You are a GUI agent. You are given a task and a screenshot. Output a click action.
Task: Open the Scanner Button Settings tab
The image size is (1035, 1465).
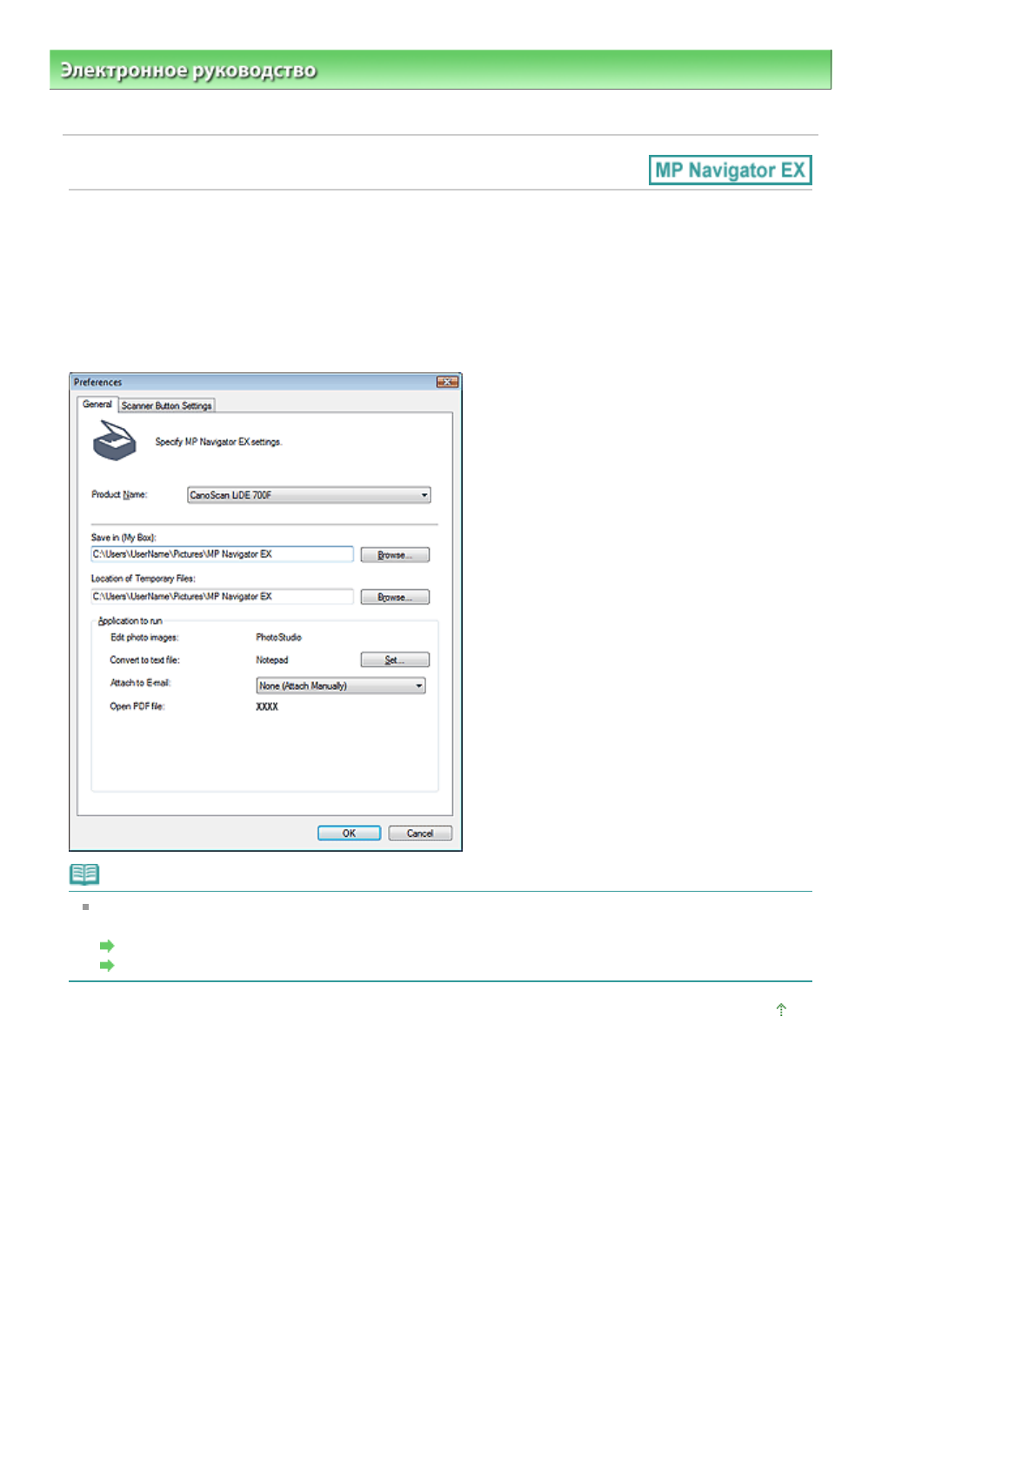click(166, 405)
